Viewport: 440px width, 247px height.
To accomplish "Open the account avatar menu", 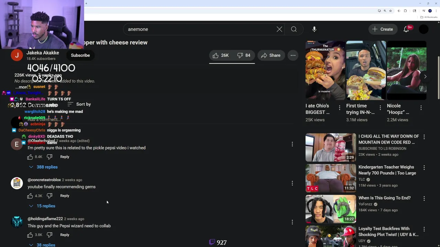I will tap(424, 29).
